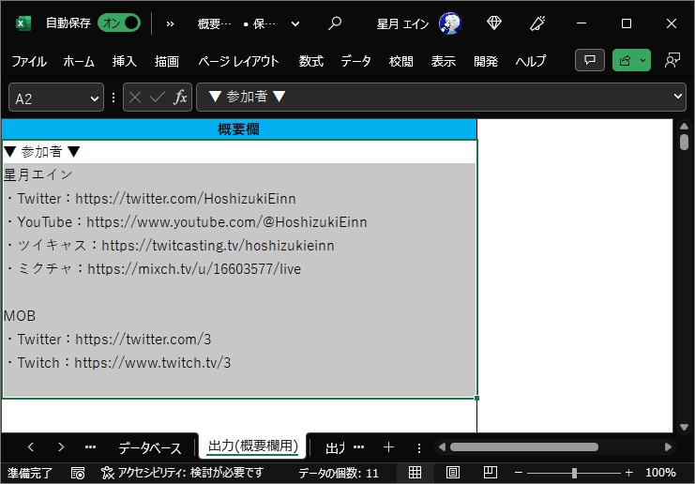Click the three-dot handle beside Name Box
This screenshot has height=484, width=695.
pyautogui.click(x=113, y=98)
